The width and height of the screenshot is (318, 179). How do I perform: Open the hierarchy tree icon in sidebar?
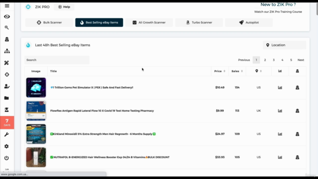click(x=7, y=51)
